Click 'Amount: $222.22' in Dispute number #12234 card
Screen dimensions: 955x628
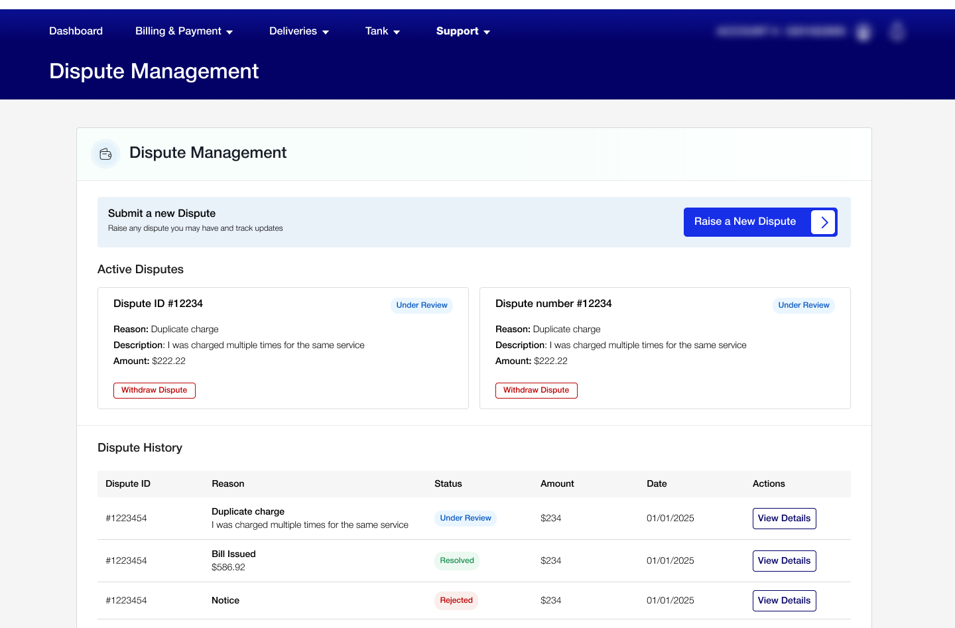pos(531,361)
